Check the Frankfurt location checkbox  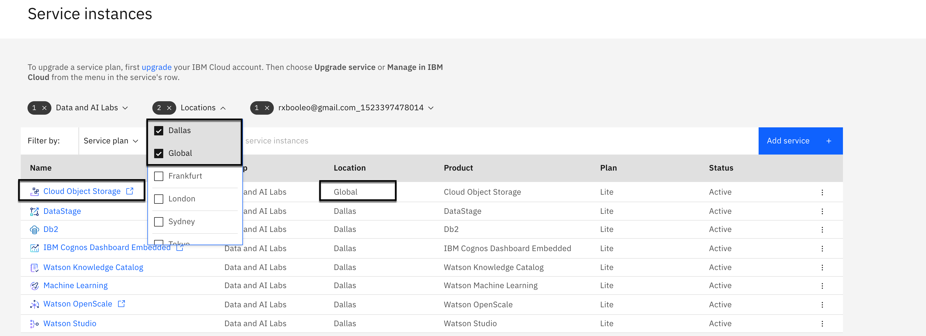pos(159,176)
